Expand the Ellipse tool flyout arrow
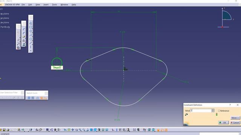Image resolution: width=241 pixels, height=135 pixels. tap(32, 40)
